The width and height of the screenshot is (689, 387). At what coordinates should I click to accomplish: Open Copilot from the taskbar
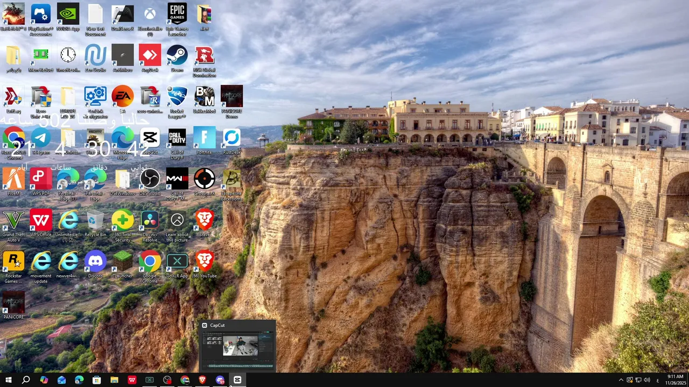(44, 380)
